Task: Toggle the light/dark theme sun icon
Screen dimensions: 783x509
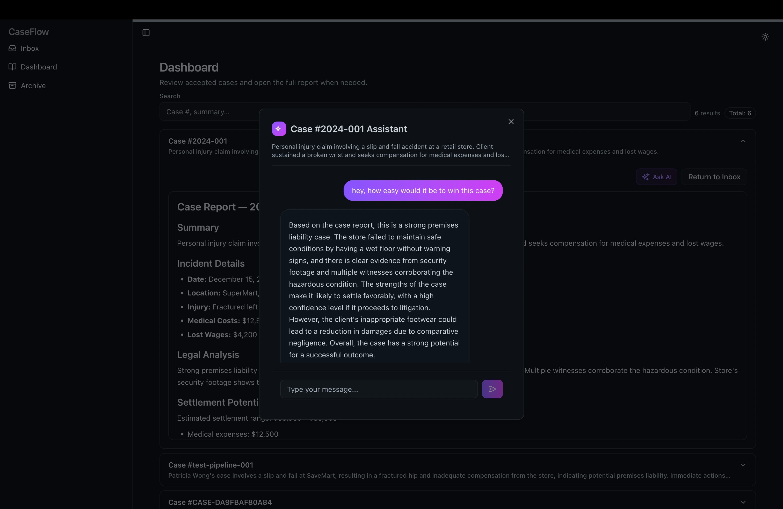Action: pos(765,37)
